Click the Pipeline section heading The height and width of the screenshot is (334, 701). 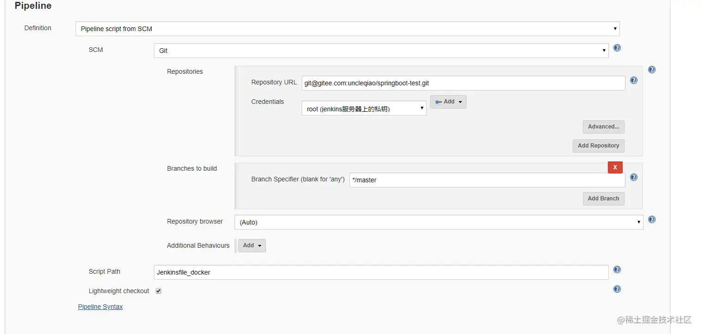pyautogui.click(x=33, y=6)
